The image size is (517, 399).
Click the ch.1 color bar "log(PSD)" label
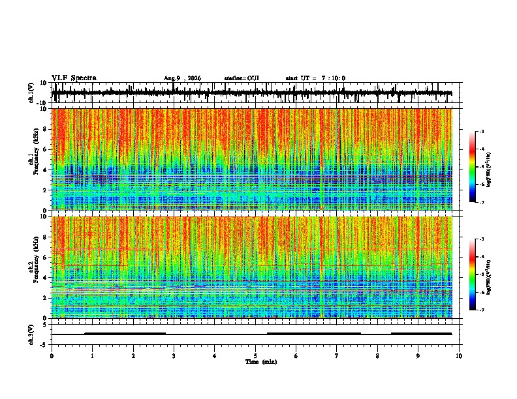click(489, 170)
